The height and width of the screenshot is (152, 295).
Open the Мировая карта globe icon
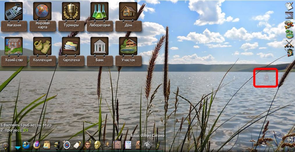42,11
